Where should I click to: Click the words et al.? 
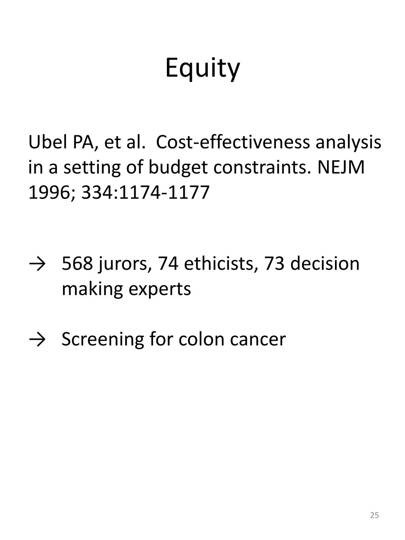click(x=123, y=142)
